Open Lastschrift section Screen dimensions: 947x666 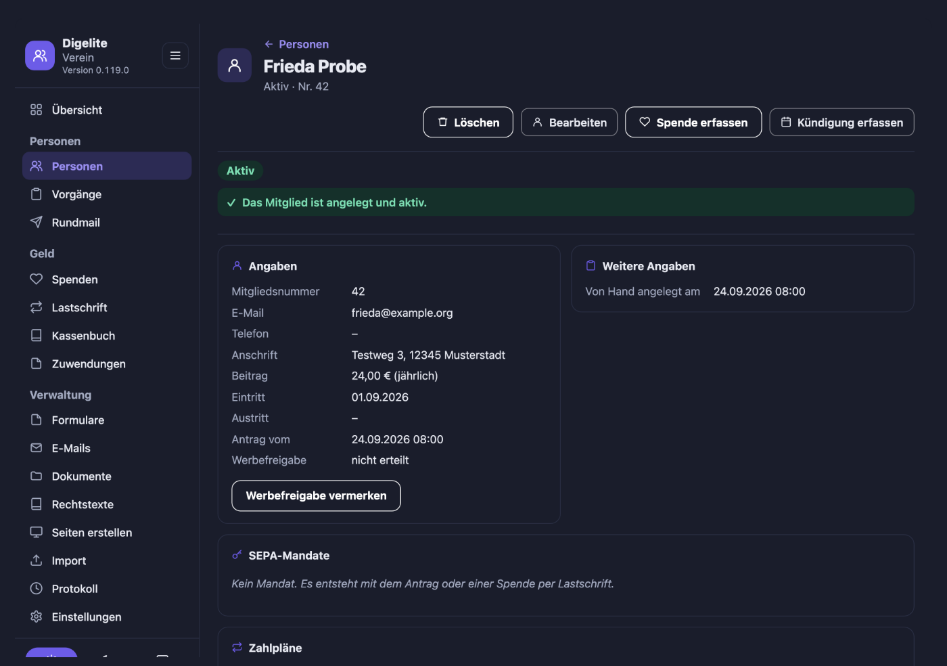click(x=107, y=307)
